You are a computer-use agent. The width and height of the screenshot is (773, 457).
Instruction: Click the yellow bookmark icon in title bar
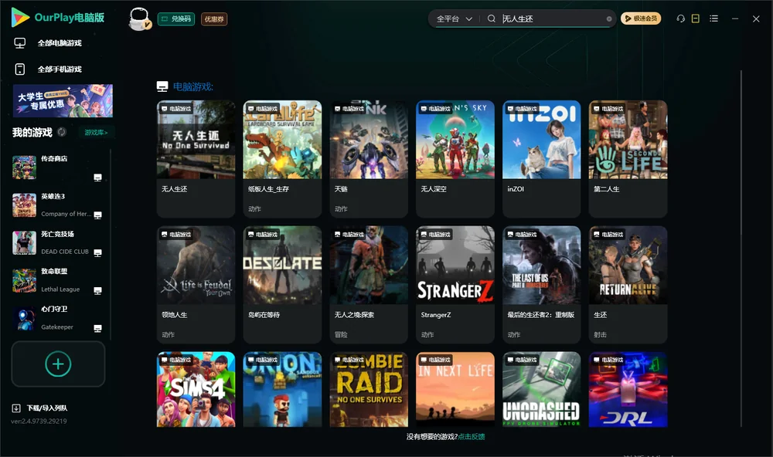click(x=696, y=19)
